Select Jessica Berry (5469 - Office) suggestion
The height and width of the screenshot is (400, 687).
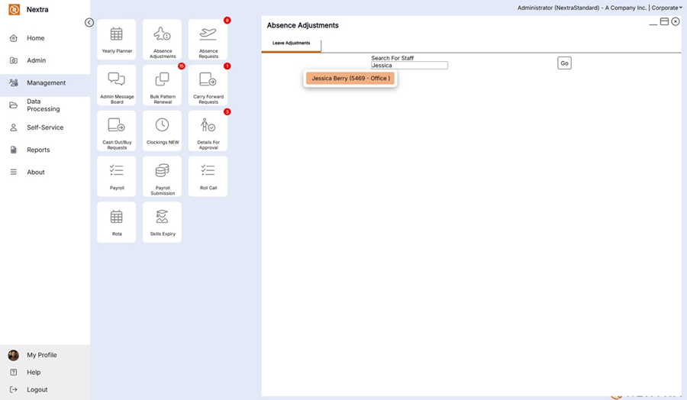tap(350, 79)
